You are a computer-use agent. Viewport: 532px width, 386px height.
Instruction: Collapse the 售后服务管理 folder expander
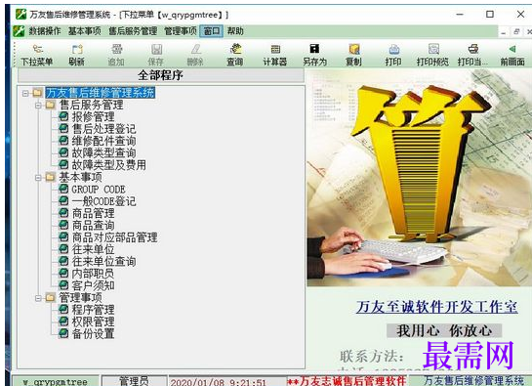pos(38,106)
